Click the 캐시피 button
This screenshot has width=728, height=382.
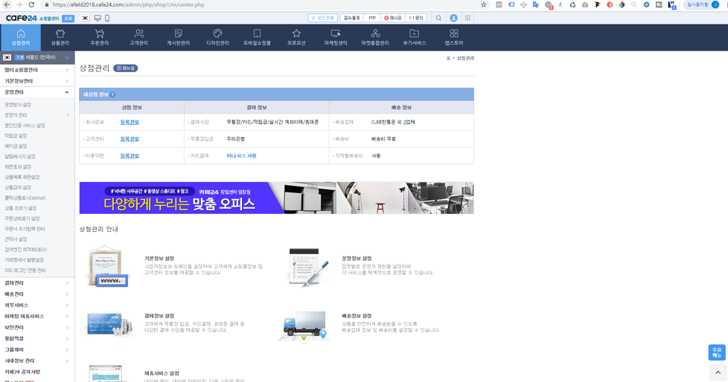(393, 18)
